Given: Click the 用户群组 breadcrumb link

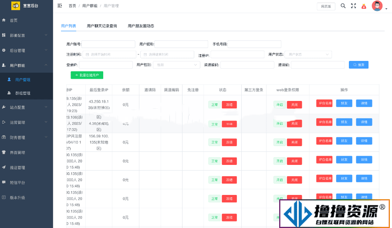Looking at the screenshot, I should (x=90, y=6).
